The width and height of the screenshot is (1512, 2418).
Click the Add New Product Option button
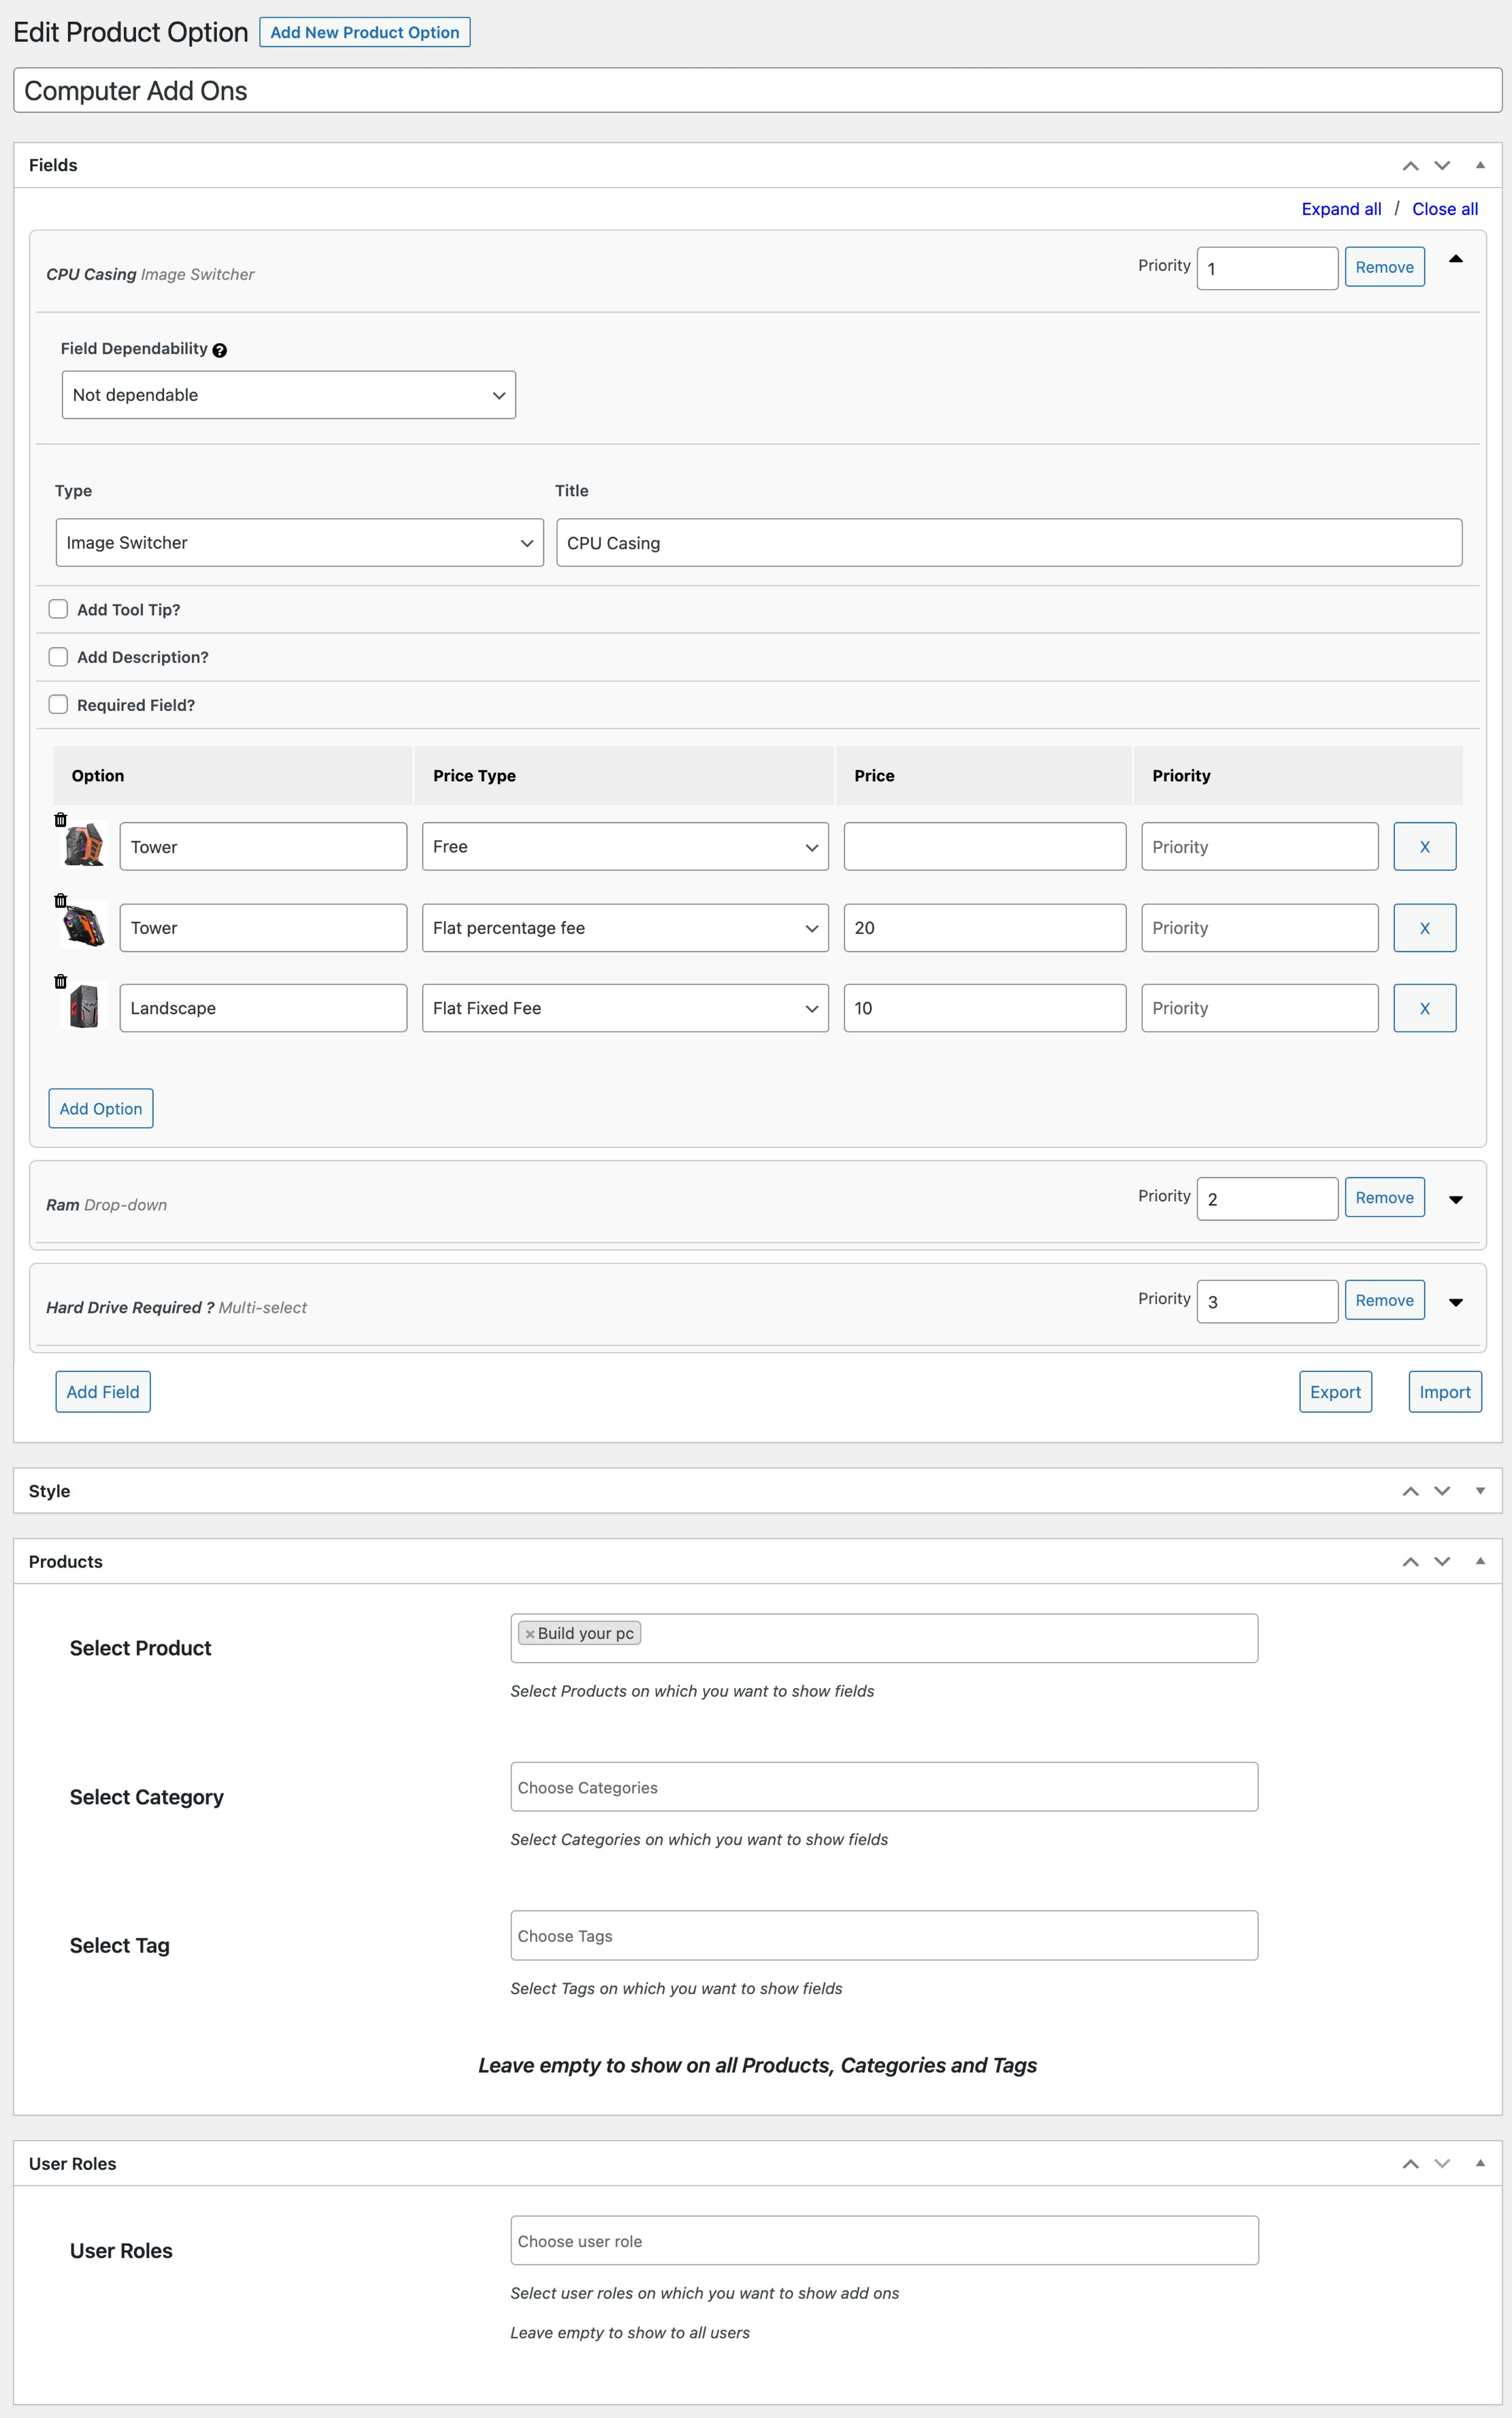tap(364, 32)
